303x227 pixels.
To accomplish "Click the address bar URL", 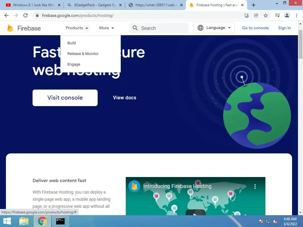I will click(x=78, y=15).
